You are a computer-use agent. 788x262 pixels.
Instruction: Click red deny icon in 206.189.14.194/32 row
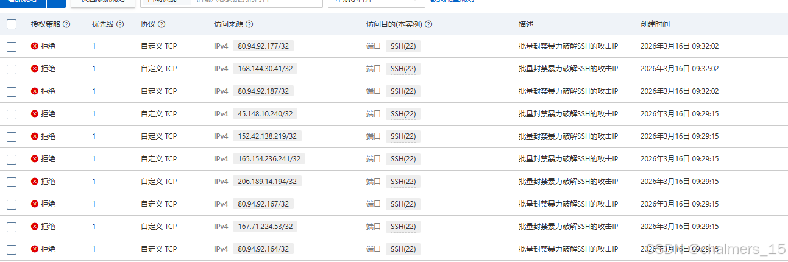[35, 182]
